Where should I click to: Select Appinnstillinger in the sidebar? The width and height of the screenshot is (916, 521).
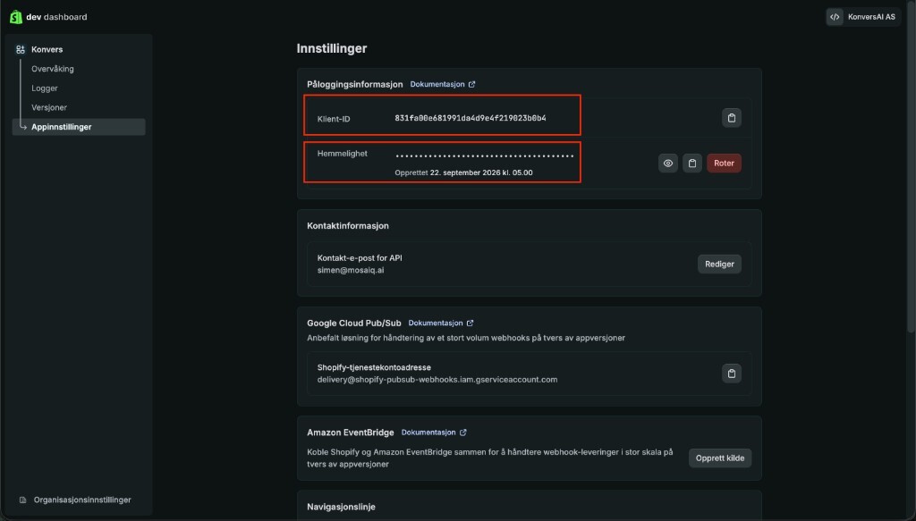[x=79, y=127]
